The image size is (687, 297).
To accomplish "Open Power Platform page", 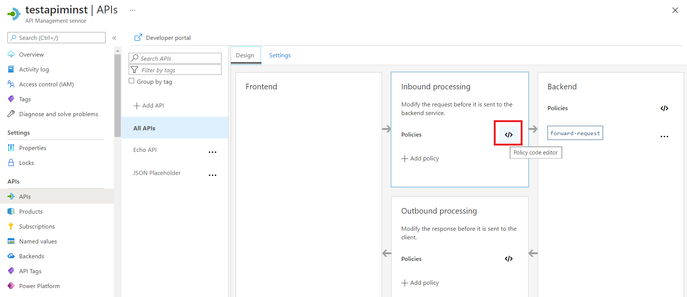I will pos(40,286).
